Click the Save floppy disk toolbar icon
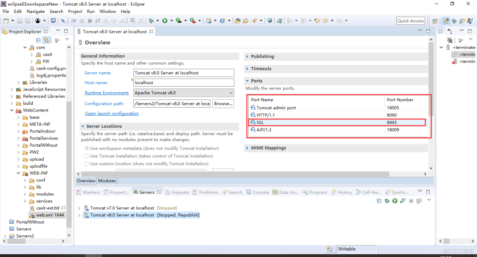This screenshot has height=257, width=477. click(x=19, y=21)
